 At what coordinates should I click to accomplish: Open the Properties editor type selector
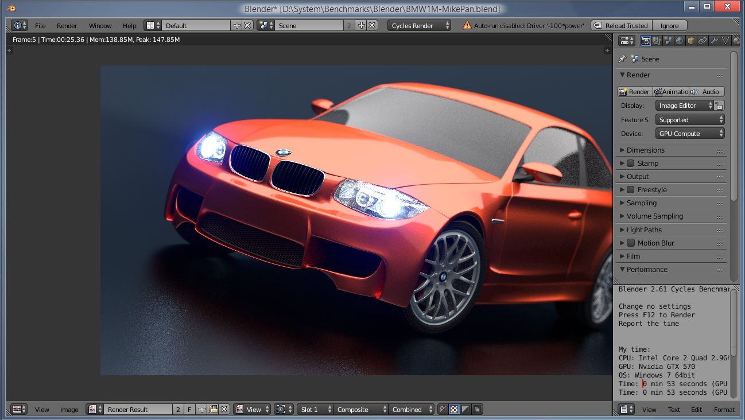point(627,41)
